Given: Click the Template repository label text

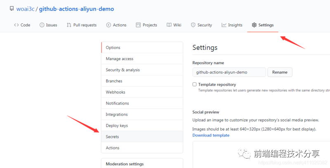Looking at the screenshot, I should 217,84.
